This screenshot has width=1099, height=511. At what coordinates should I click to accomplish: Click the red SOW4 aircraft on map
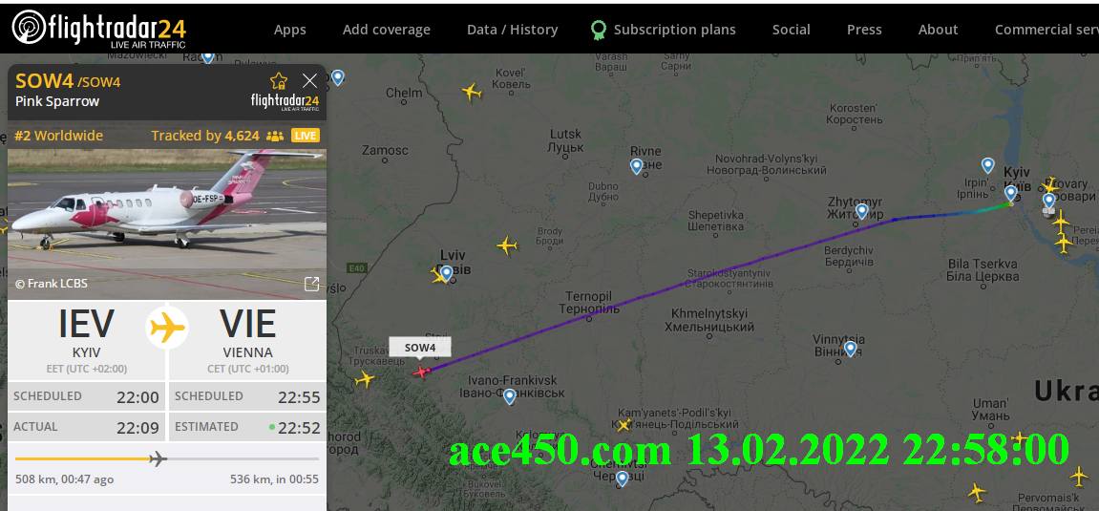click(421, 372)
